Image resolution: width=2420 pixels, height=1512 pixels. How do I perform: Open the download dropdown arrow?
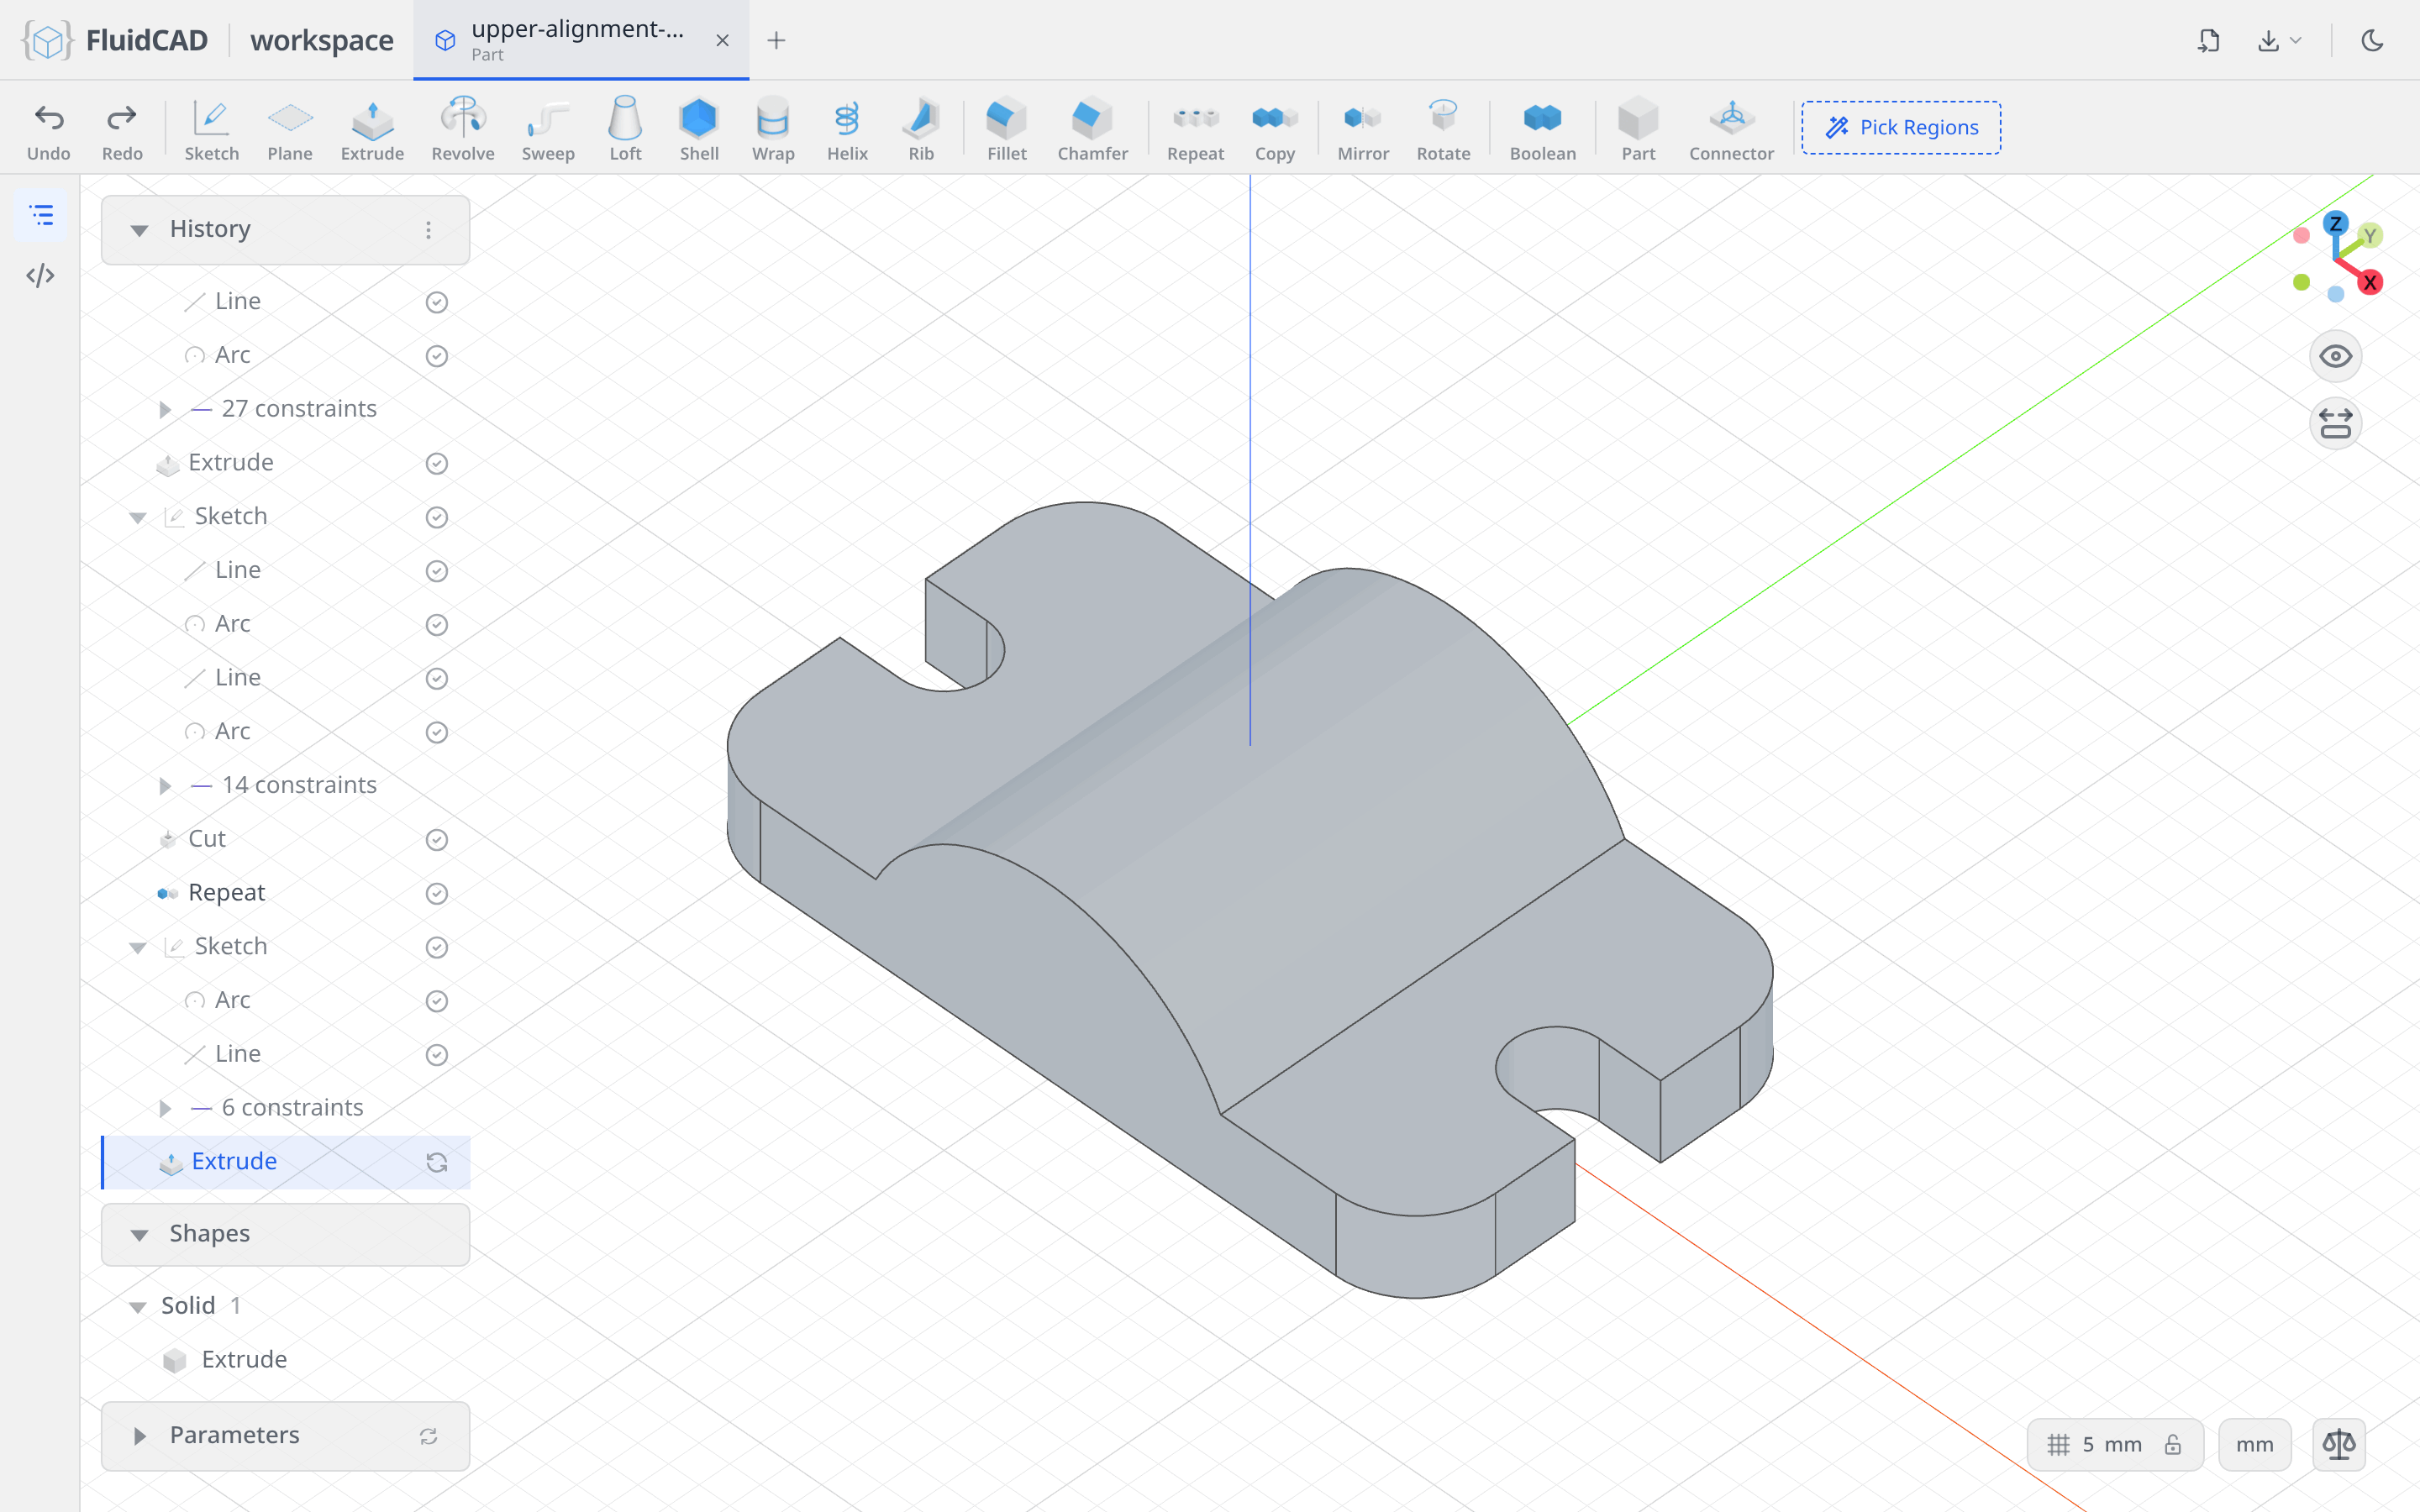click(2296, 40)
